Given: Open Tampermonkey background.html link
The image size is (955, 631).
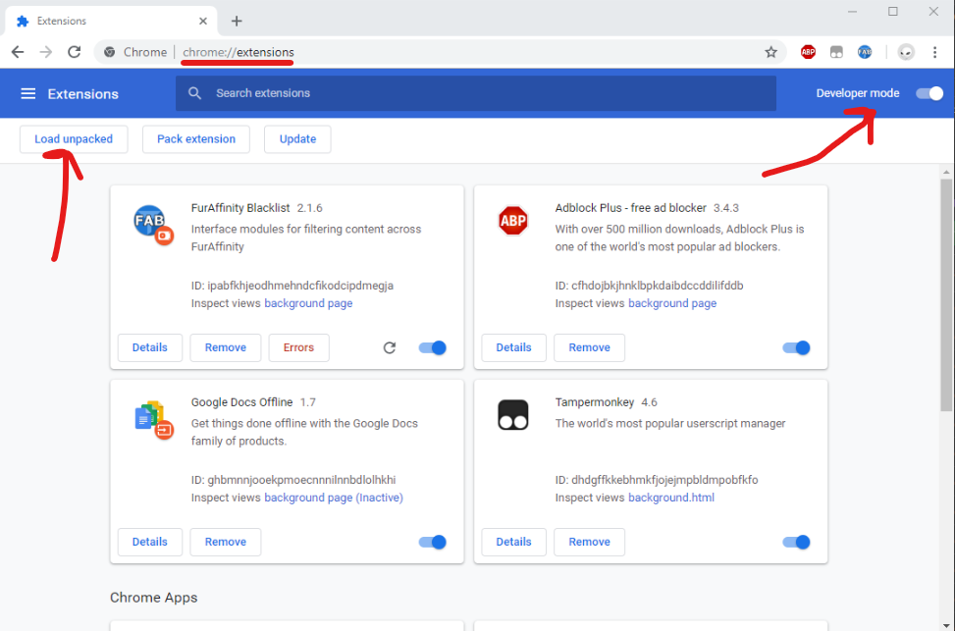Looking at the screenshot, I should (x=671, y=498).
